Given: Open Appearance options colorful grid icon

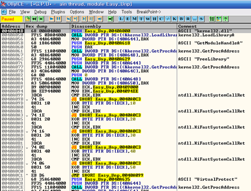Looking at the screenshot, I should click(219, 19).
